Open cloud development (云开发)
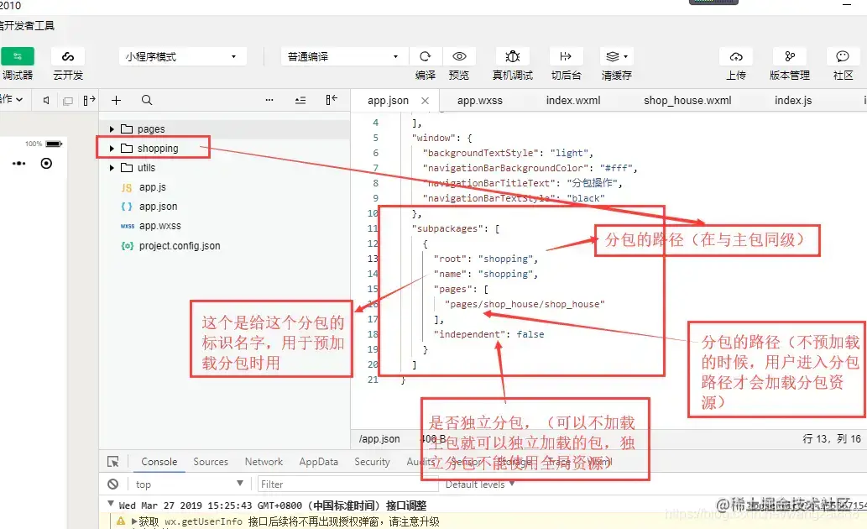 [68, 56]
